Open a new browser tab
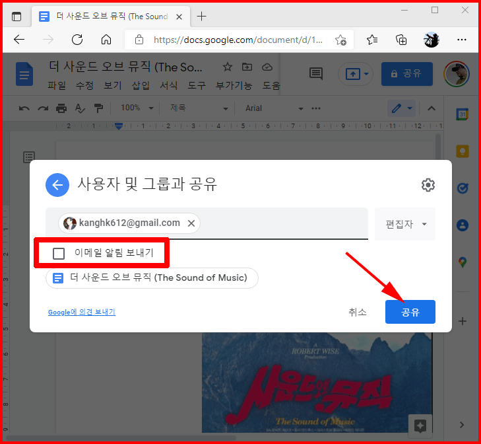The height and width of the screenshot is (444, 481). (x=201, y=17)
